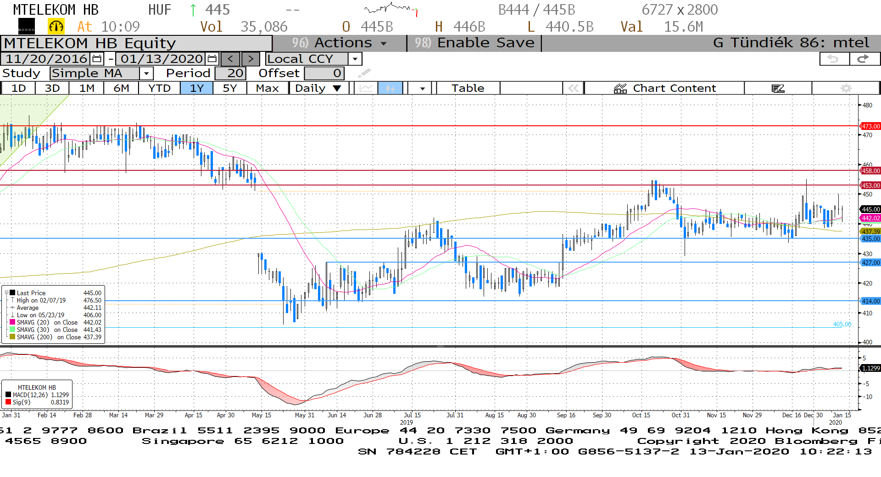Click the 453.00 red level label

coord(870,185)
